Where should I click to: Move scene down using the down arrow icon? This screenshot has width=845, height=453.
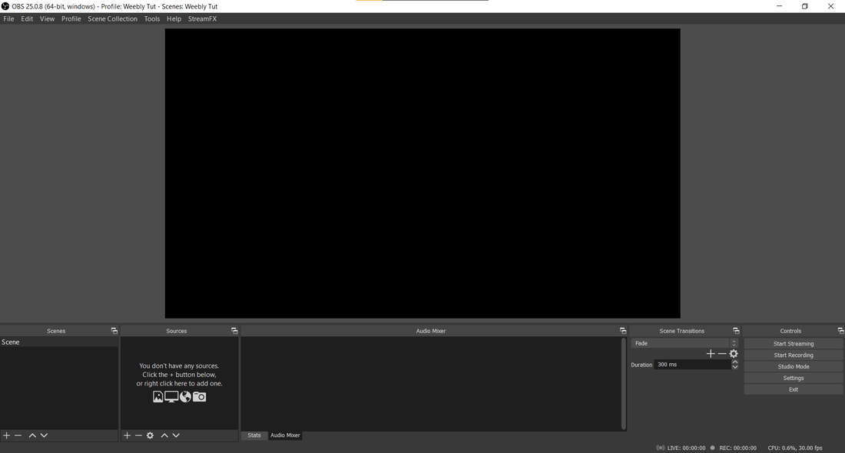43,435
